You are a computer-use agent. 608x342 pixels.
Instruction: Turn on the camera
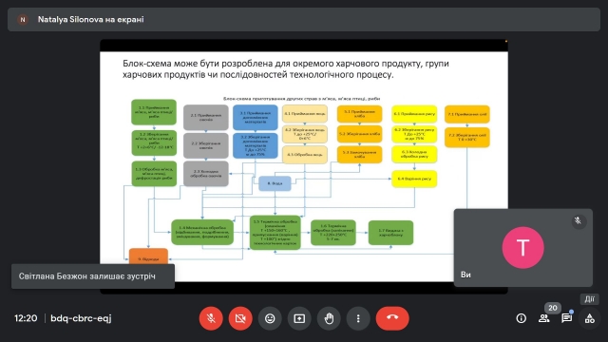point(240,318)
